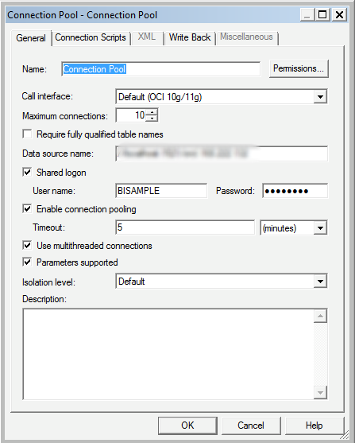Uncheck Parameters supported checkbox

[x=27, y=262]
